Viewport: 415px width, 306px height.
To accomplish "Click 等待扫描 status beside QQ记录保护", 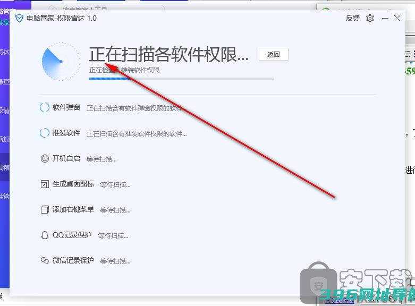I will pos(113,235).
